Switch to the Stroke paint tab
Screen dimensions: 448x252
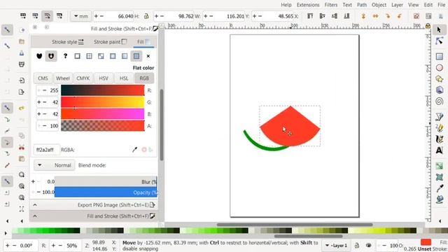click(111, 42)
